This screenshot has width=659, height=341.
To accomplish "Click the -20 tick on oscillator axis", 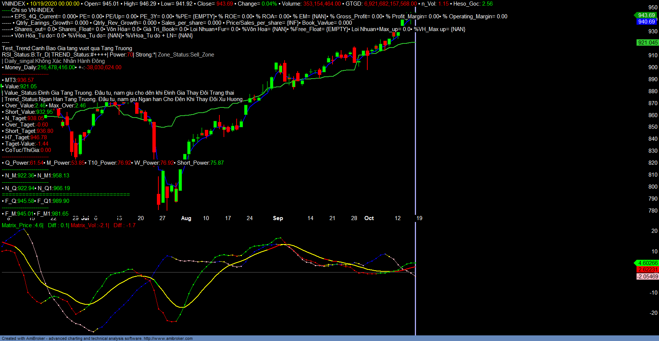I will pos(653,313).
